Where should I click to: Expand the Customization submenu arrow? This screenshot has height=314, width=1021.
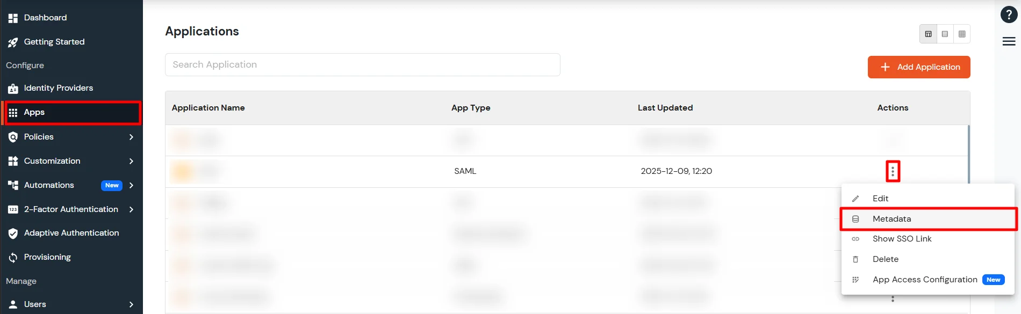click(x=131, y=161)
